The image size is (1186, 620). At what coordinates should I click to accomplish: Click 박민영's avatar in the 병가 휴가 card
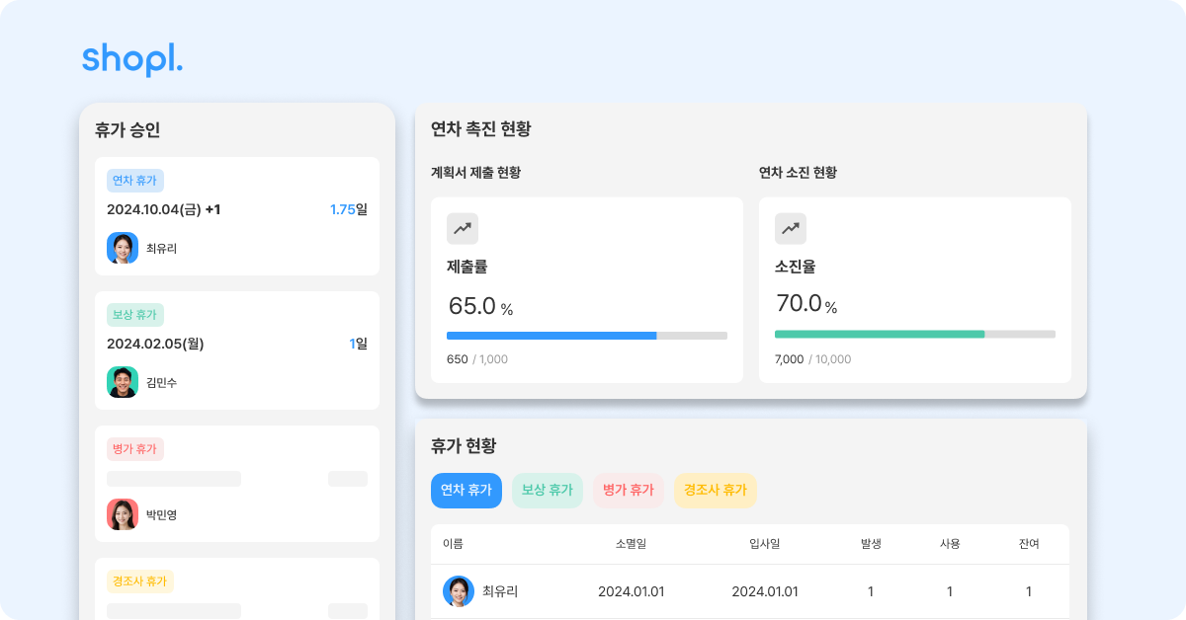(x=123, y=514)
